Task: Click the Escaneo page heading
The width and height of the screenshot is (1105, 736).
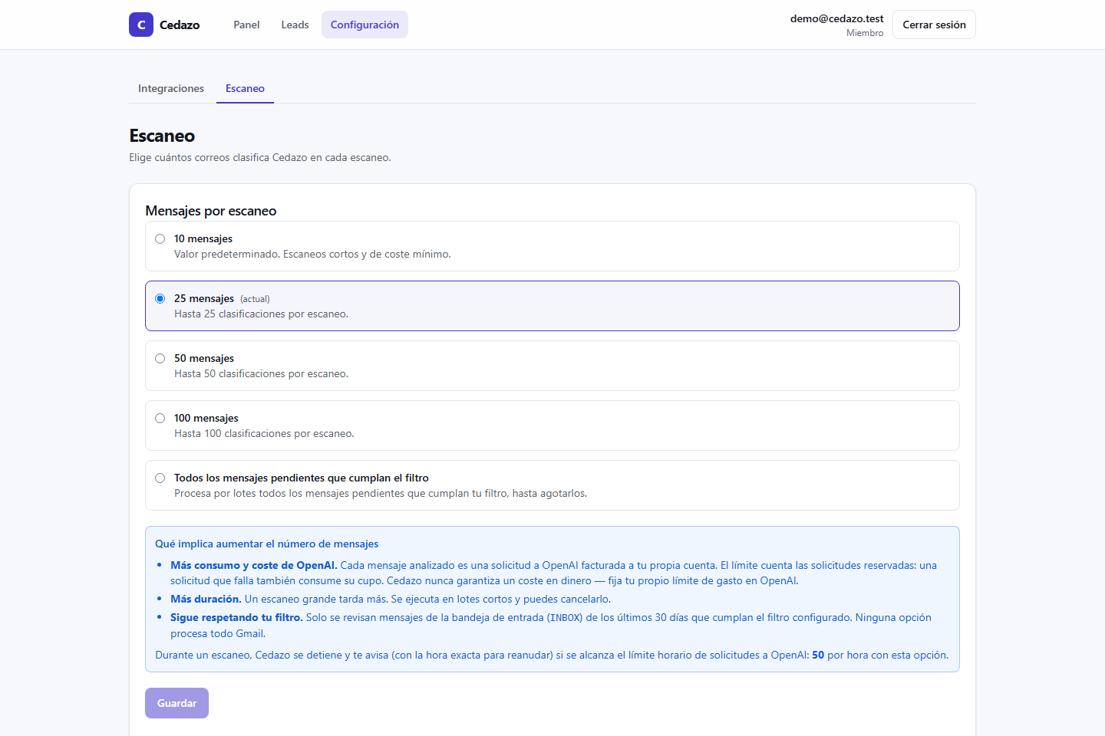Action: (x=162, y=136)
